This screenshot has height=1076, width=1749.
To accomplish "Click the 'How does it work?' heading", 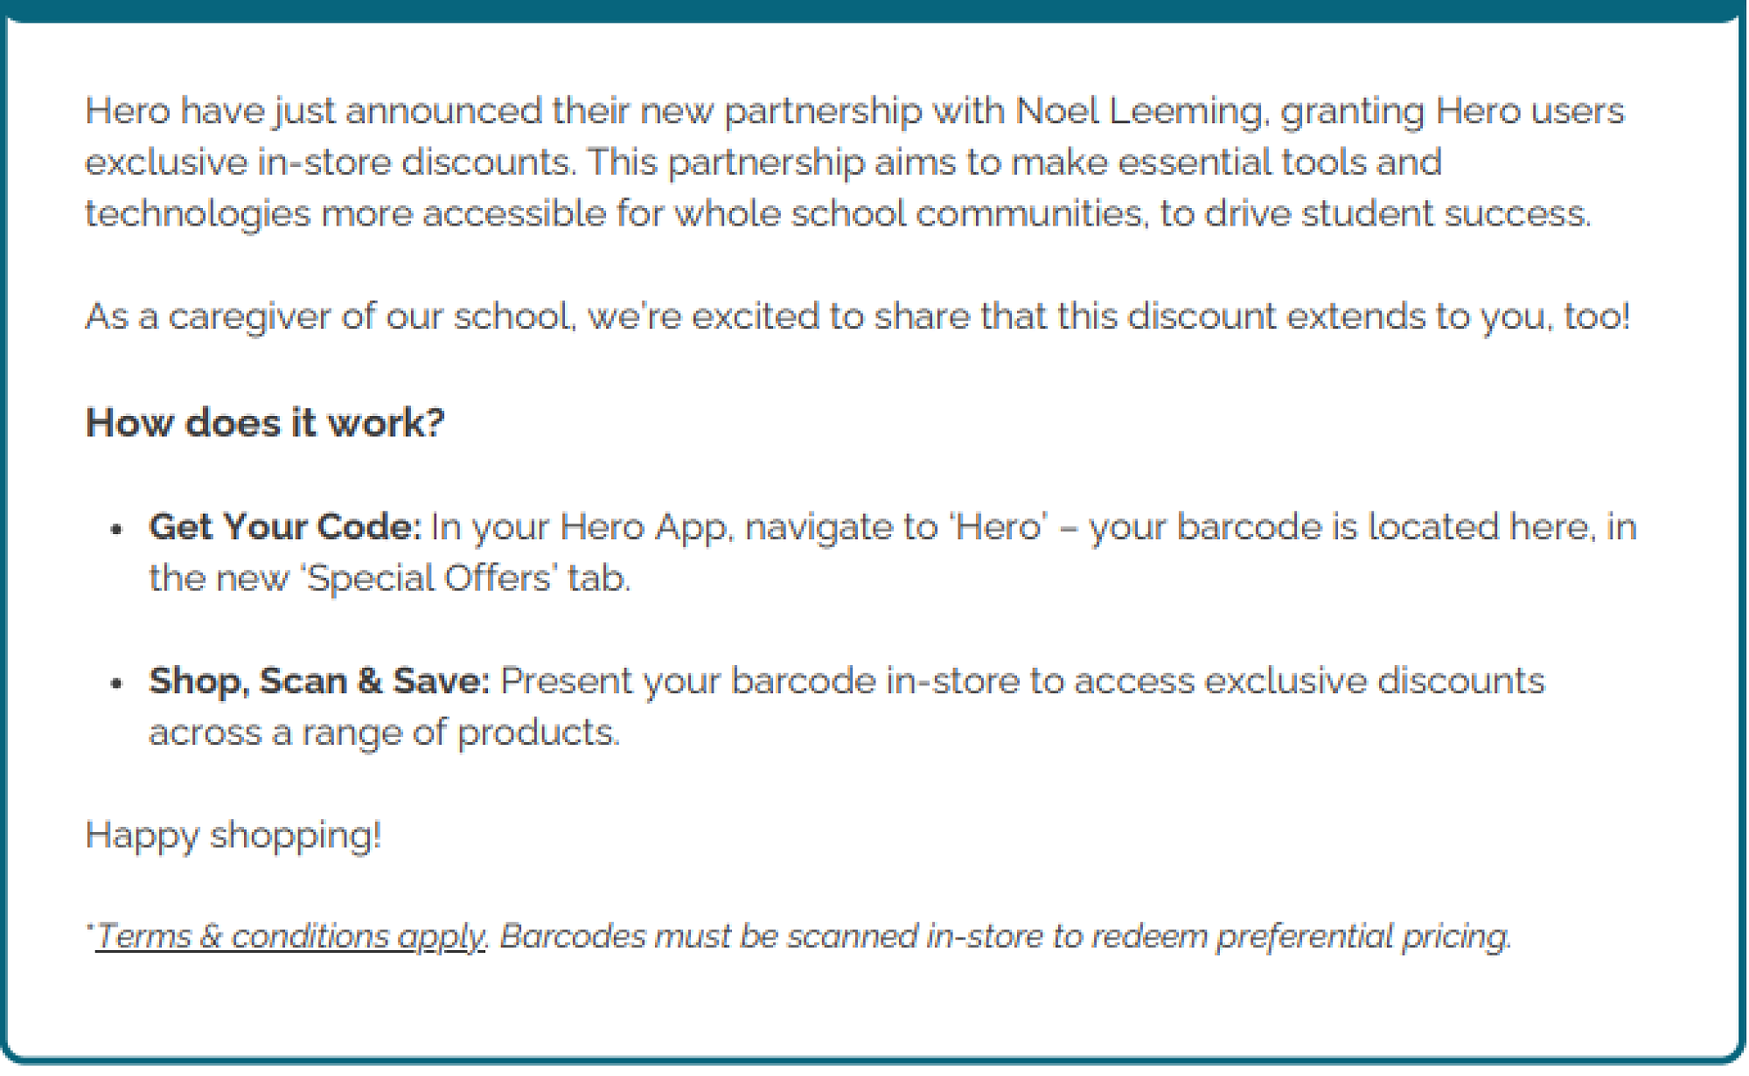I will pos(265,423).
